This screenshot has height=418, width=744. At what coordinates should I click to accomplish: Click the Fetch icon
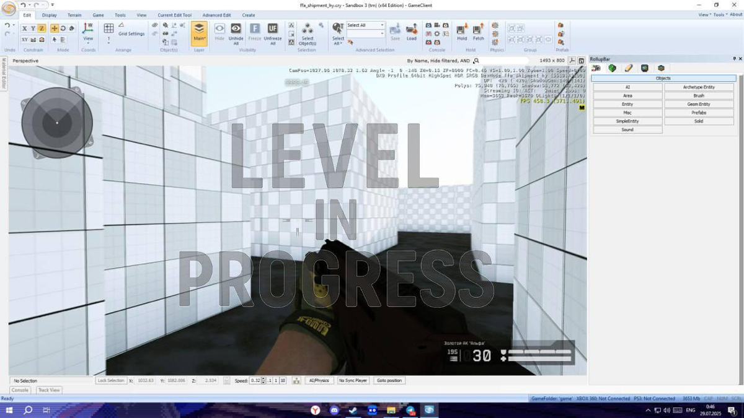pyautogui.click(x=479, y=29)
